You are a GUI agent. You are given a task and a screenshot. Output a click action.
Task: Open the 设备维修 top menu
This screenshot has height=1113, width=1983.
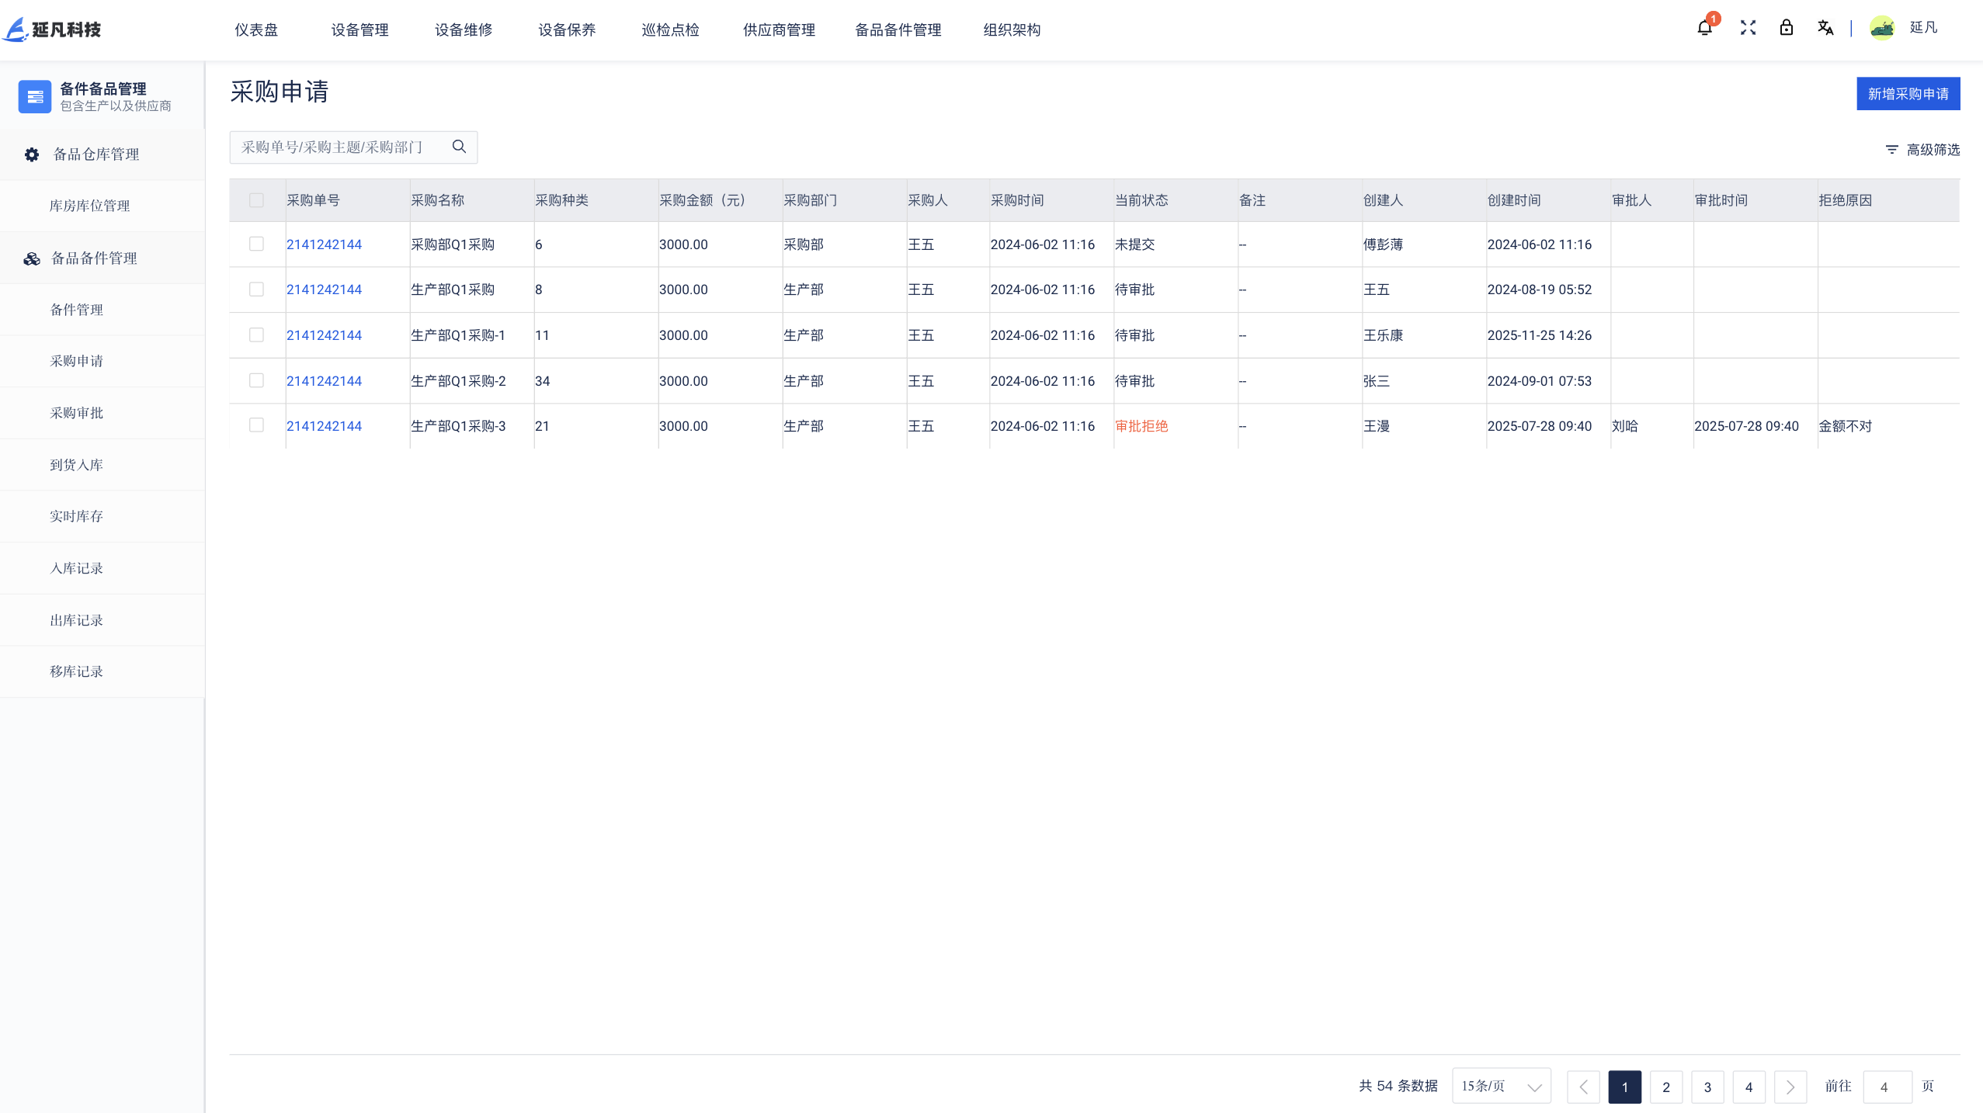[464, 30]
